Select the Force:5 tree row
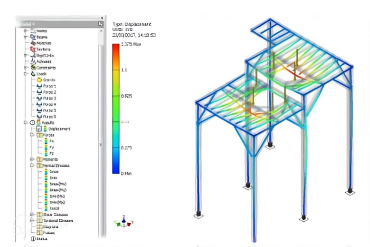The image size is (370, 247). (46, 110)
